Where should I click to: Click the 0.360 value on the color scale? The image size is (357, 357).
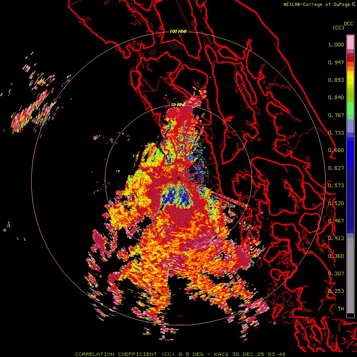pos(336,256)
